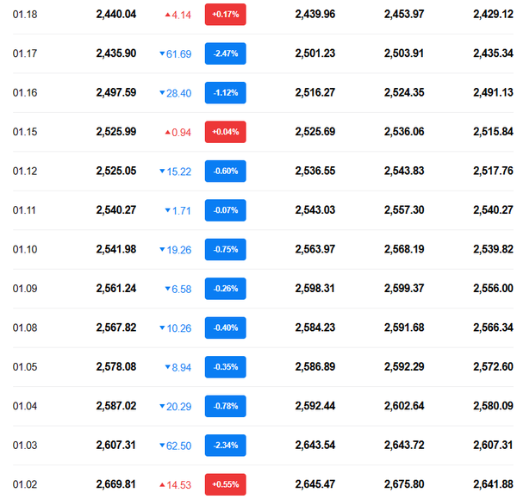Screen dimensions: 517x499
Task: Select the blue -0.75% badge
Action: 225,250
